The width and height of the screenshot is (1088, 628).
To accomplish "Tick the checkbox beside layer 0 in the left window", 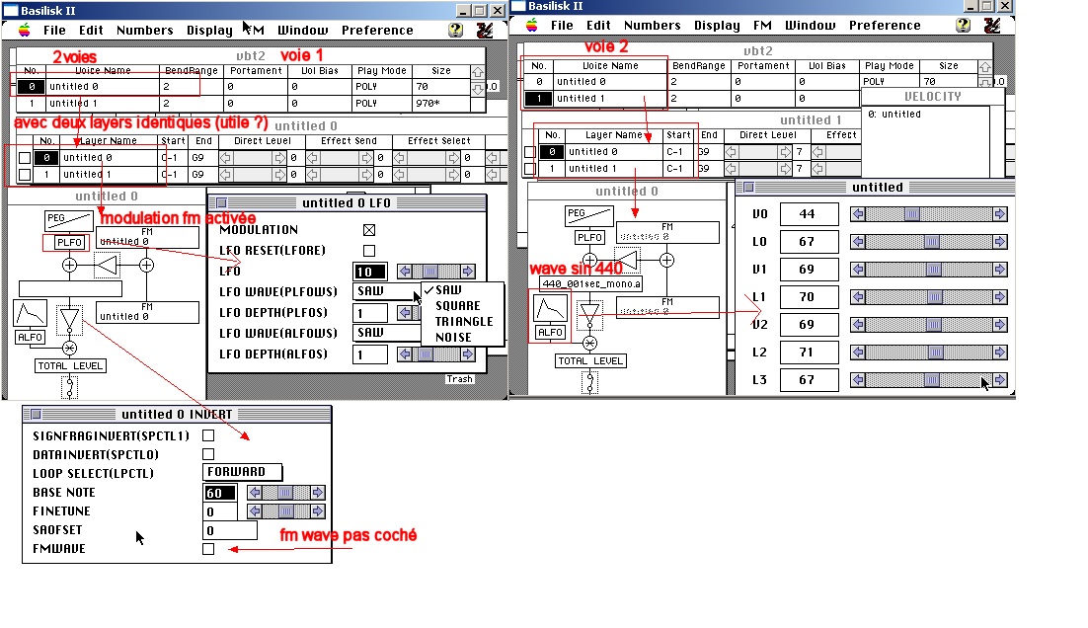I will click(25, 158).
